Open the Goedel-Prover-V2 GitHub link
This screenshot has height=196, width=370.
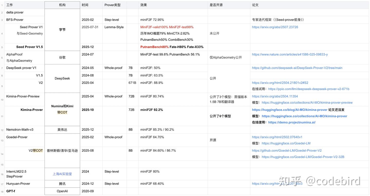click(x=287, y=151)
